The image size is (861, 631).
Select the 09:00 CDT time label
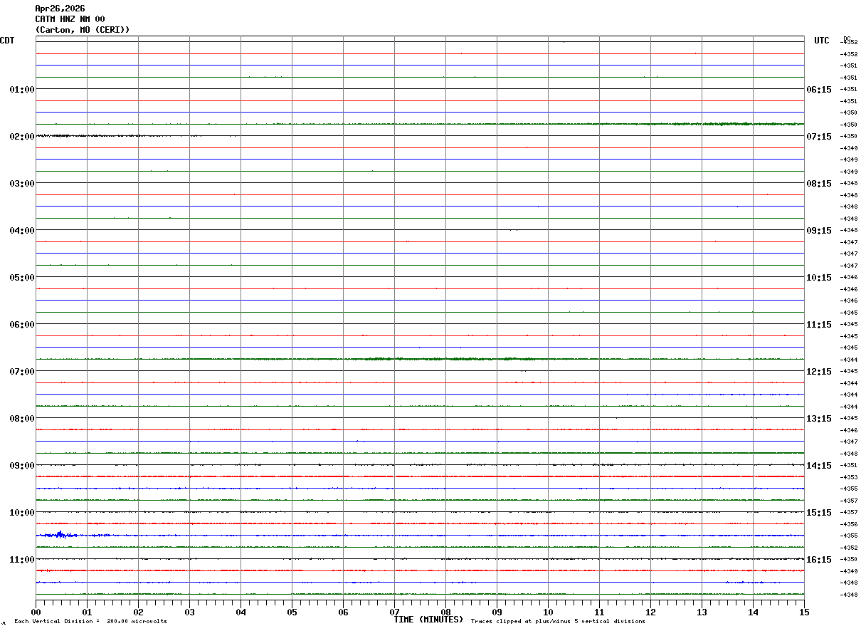click(22, 465)
